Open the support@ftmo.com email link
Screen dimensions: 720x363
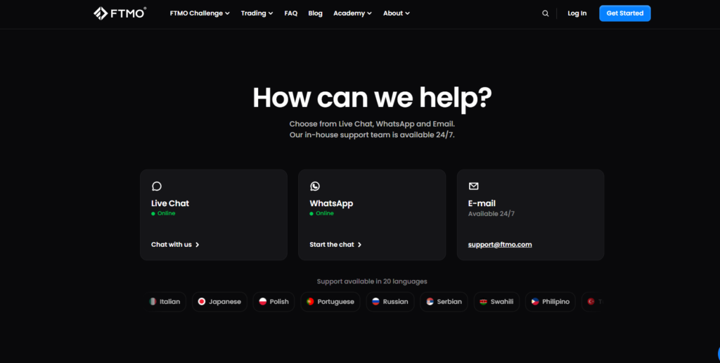pyautogui.click(x=499, y=245)
